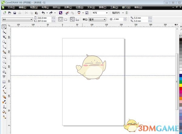Select the Rectangle tool
This screenshot has width=182, height=134.
4,57
